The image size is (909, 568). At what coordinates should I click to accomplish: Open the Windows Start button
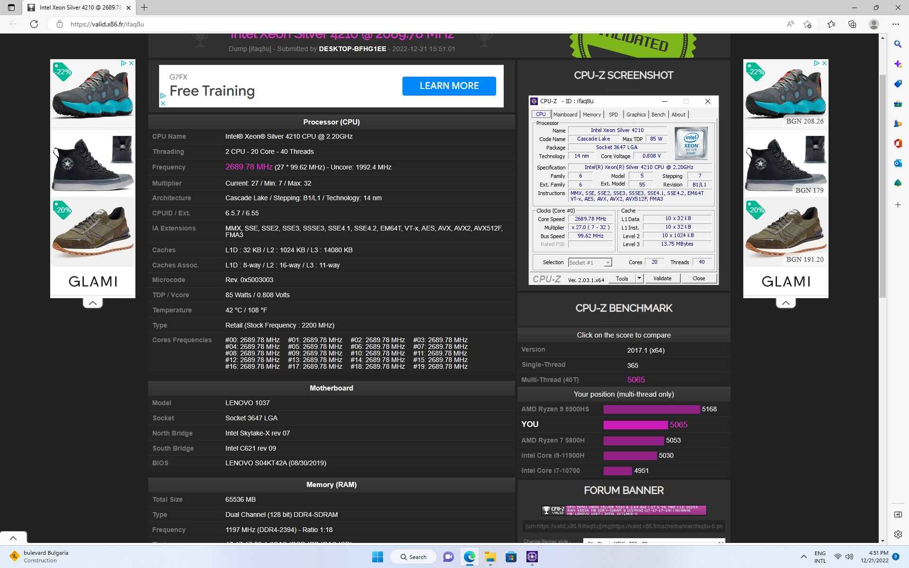click(x=377, y=557)
